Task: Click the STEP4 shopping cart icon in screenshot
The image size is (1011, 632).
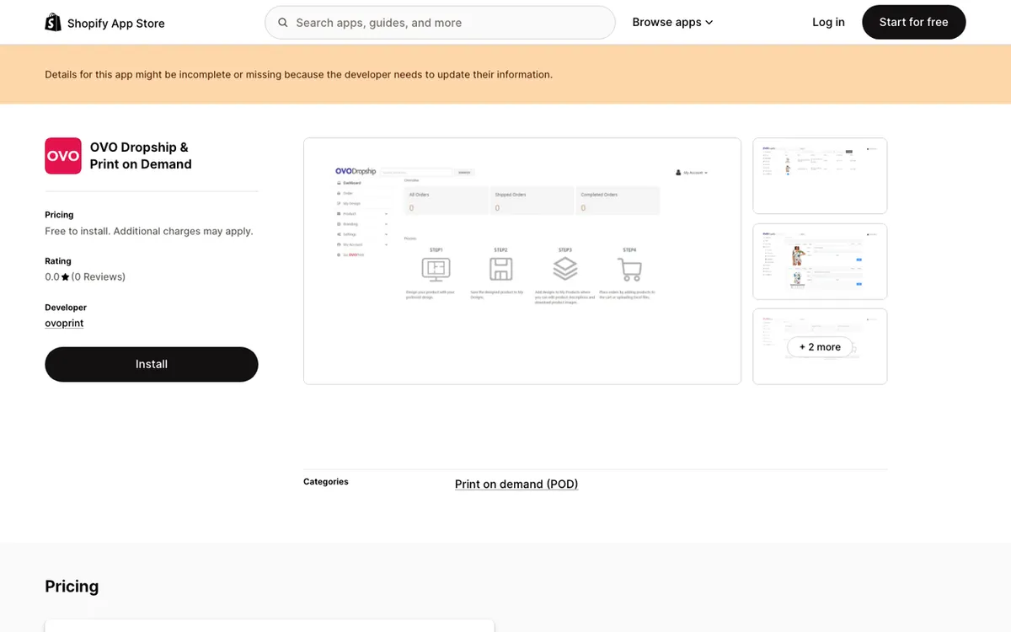Action: coord(629,269)
